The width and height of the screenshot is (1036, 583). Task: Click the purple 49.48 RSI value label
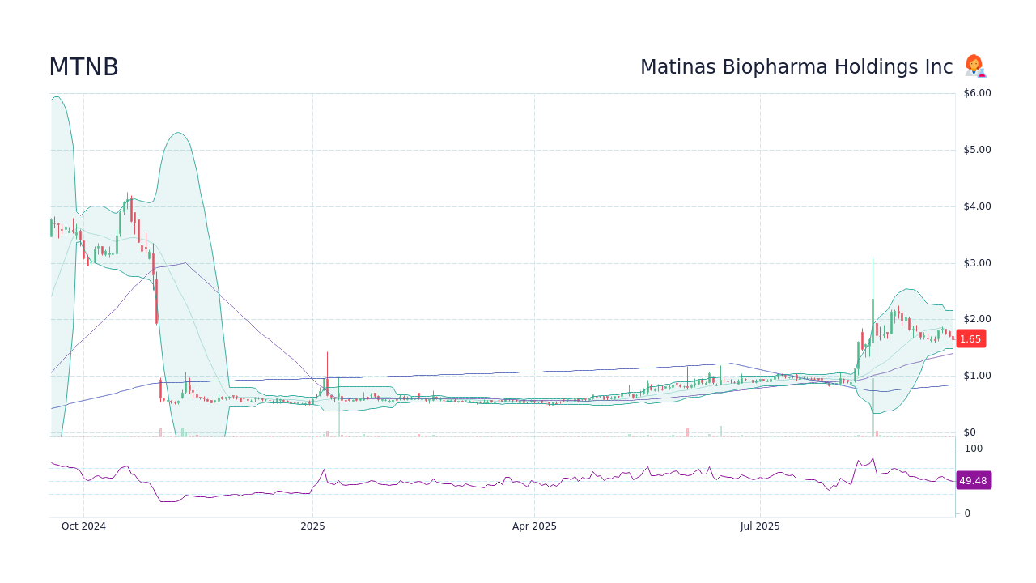coord(974,481)
